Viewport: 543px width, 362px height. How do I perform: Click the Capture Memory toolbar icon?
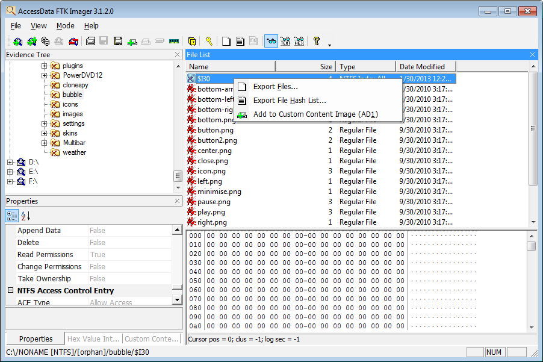pyautogui.click(x=174, y=42)
